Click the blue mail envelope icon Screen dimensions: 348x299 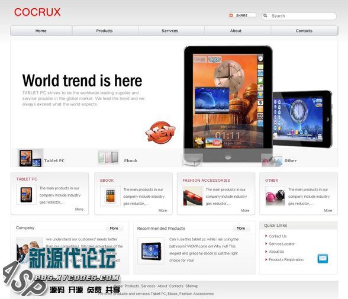pyautogui.click(x=323, y=258)
